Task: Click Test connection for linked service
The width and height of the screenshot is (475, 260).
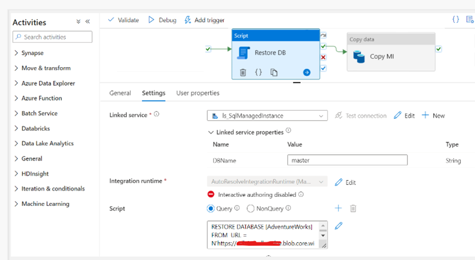Action: click(361, 115)
